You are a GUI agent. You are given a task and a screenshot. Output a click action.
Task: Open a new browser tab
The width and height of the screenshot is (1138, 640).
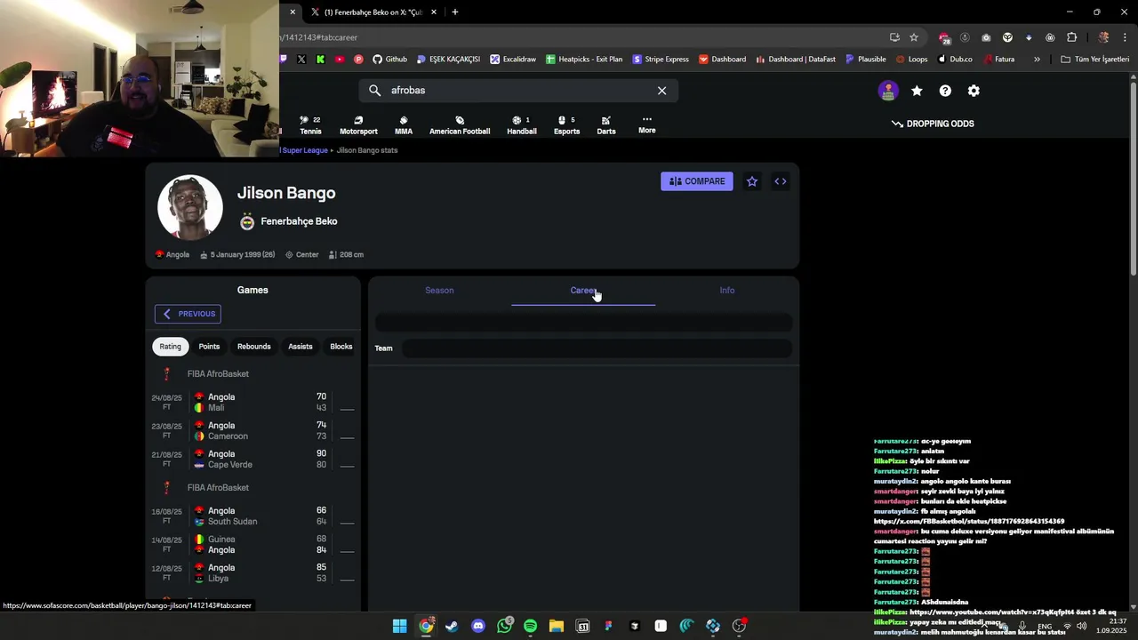coord(455,12)
